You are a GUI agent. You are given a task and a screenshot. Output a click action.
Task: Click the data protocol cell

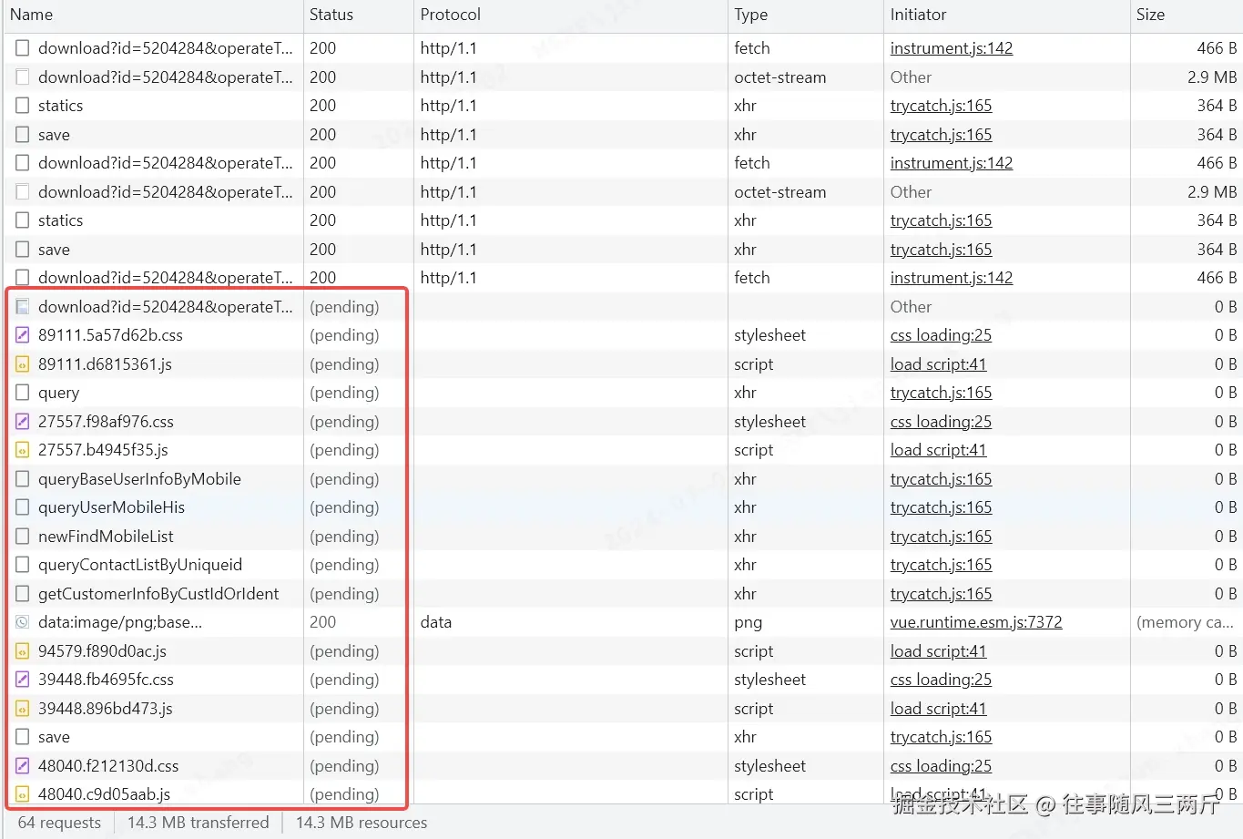click(x=436, y=622)
